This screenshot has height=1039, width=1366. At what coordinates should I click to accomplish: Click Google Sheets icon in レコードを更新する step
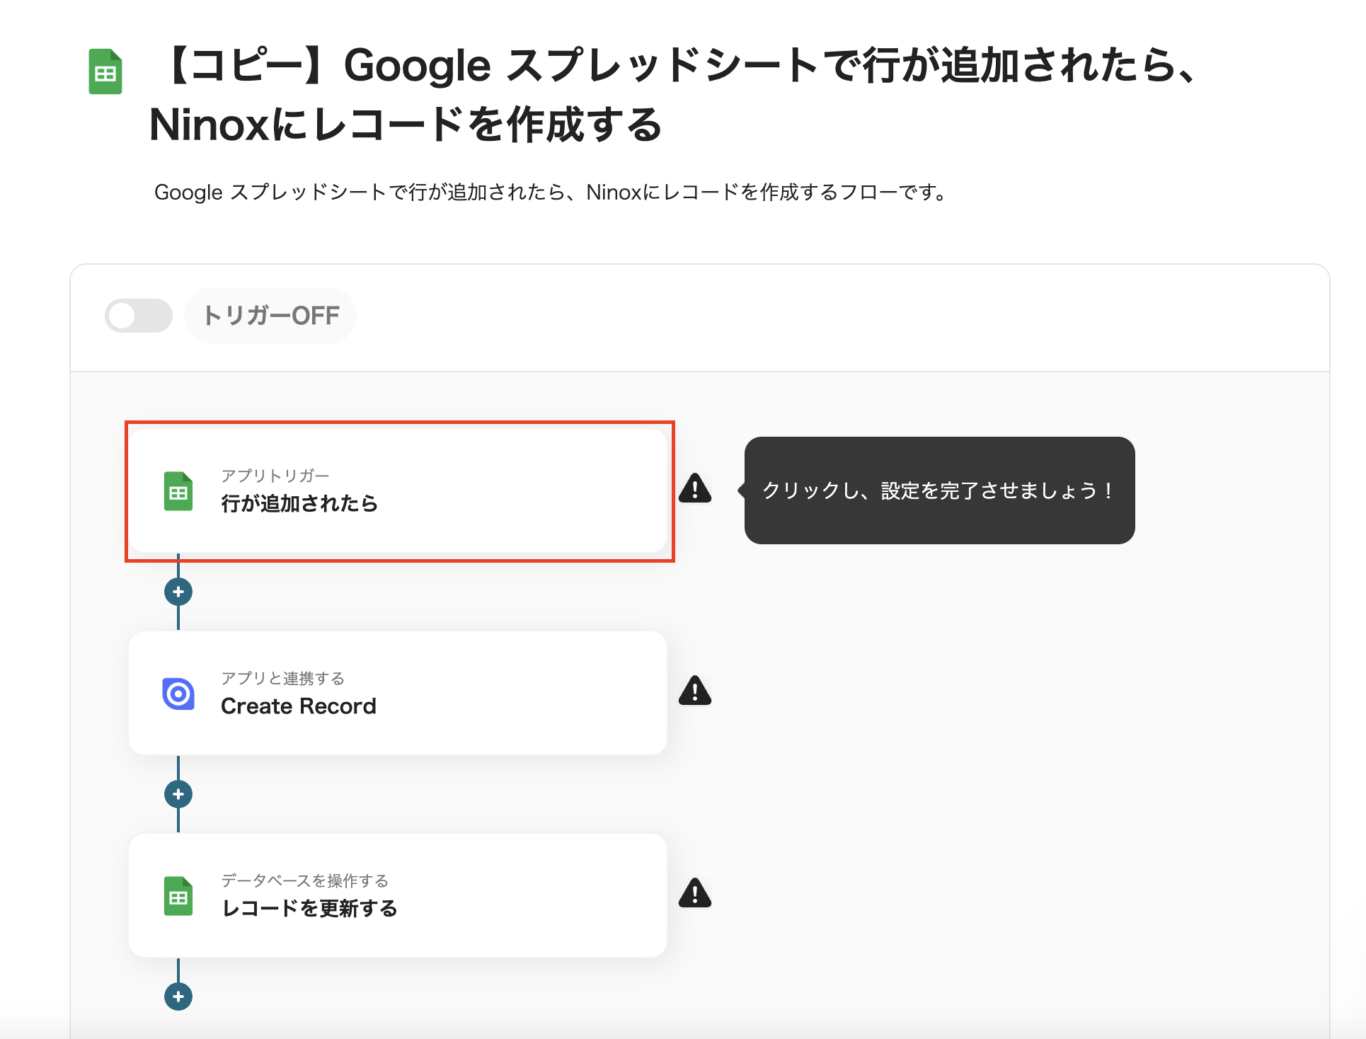pos(178,896)
